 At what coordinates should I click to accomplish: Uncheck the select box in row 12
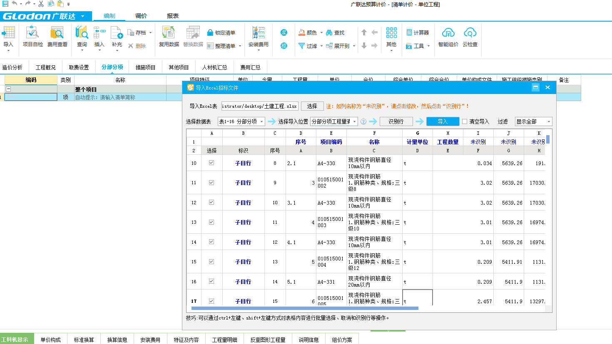211,202
